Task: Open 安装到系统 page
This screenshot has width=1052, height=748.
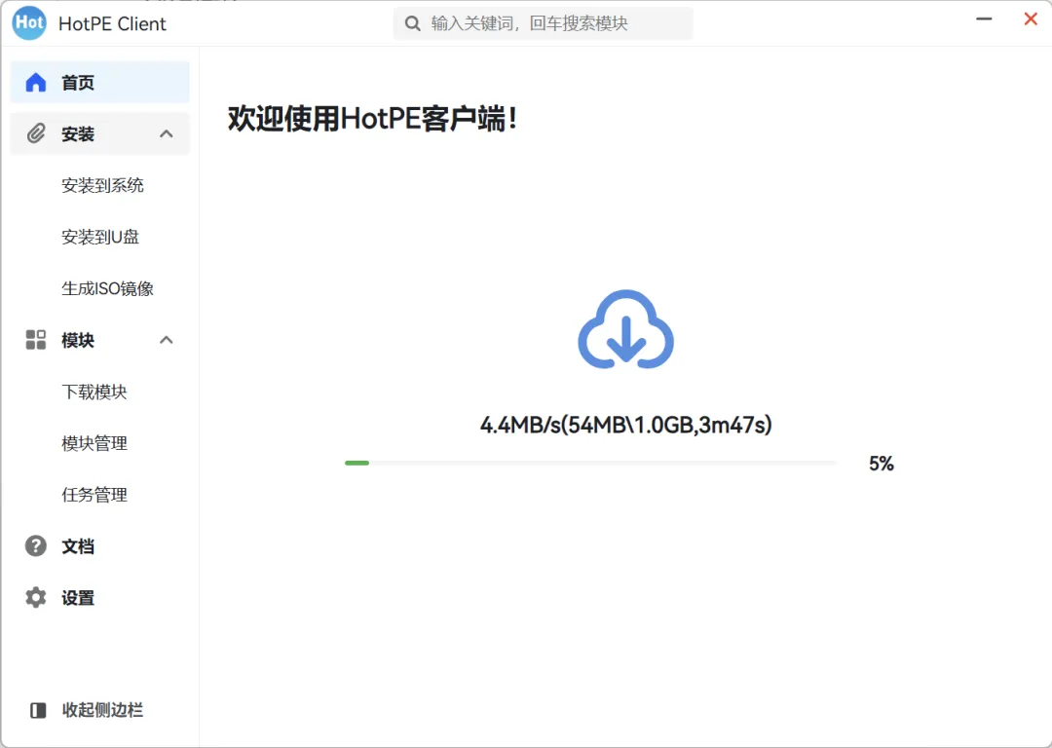Action: (x=102, y=185)
